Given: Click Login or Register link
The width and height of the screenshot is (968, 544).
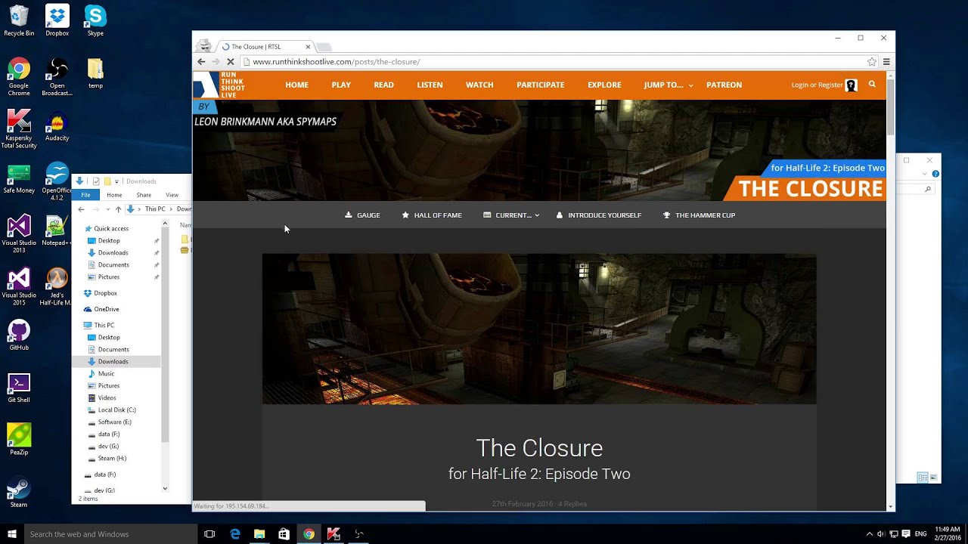Looking at the screenshot, I should pyautogui.click(x=817, y=85).
